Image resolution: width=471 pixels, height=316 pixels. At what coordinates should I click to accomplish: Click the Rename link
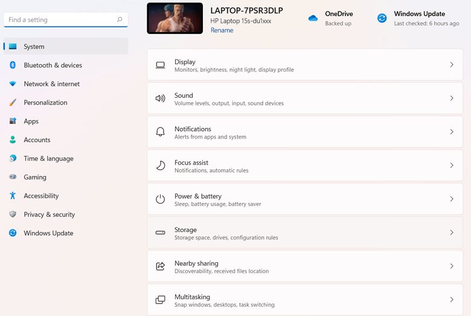pos(222,30)
